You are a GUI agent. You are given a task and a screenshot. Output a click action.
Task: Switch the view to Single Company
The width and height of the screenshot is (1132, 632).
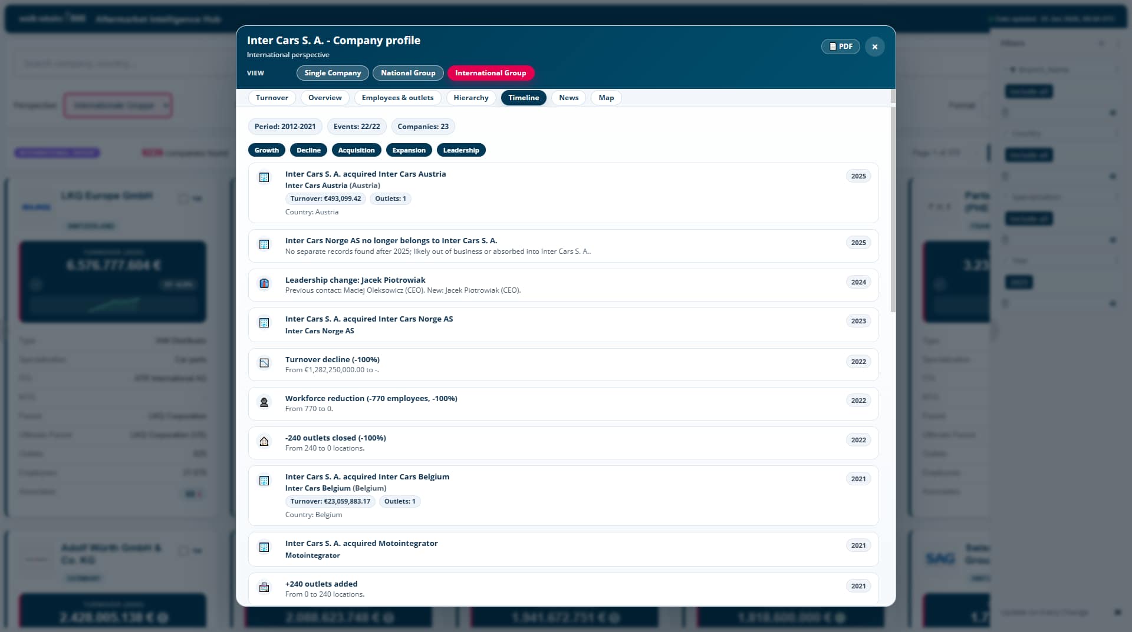333,73
